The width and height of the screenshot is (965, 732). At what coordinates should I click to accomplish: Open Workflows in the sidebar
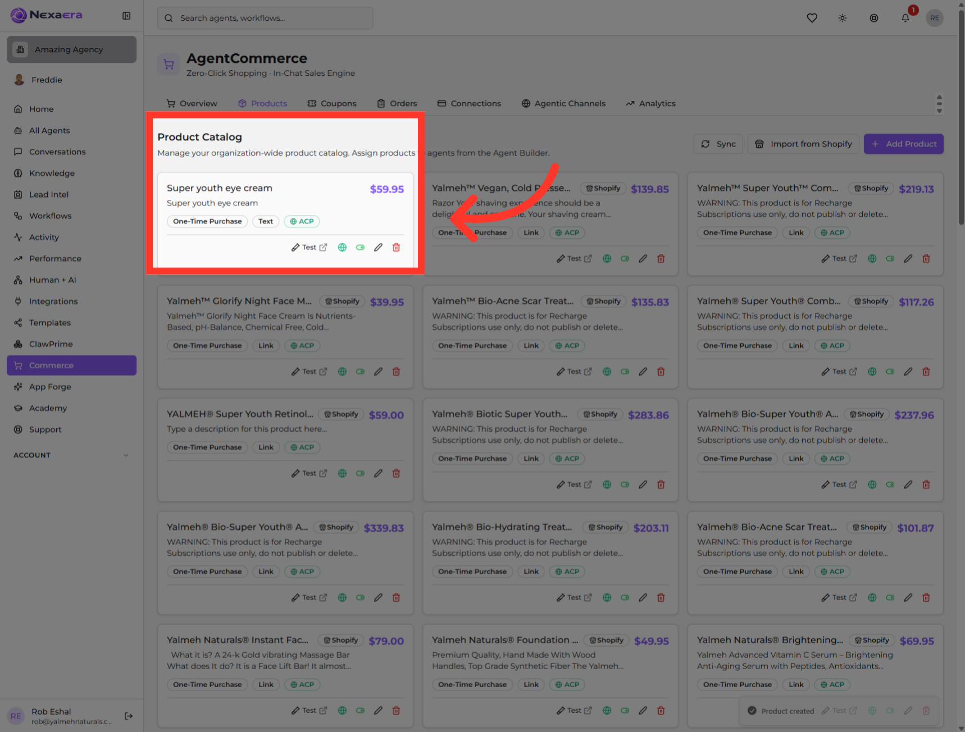point(71,216)
